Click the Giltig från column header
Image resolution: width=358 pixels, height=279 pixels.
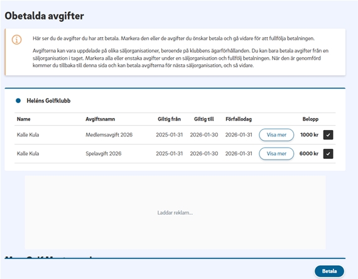[x=169, y=119]
